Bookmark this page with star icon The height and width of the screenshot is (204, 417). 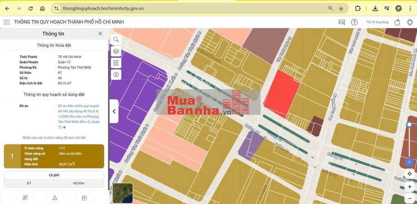(341, 9)
